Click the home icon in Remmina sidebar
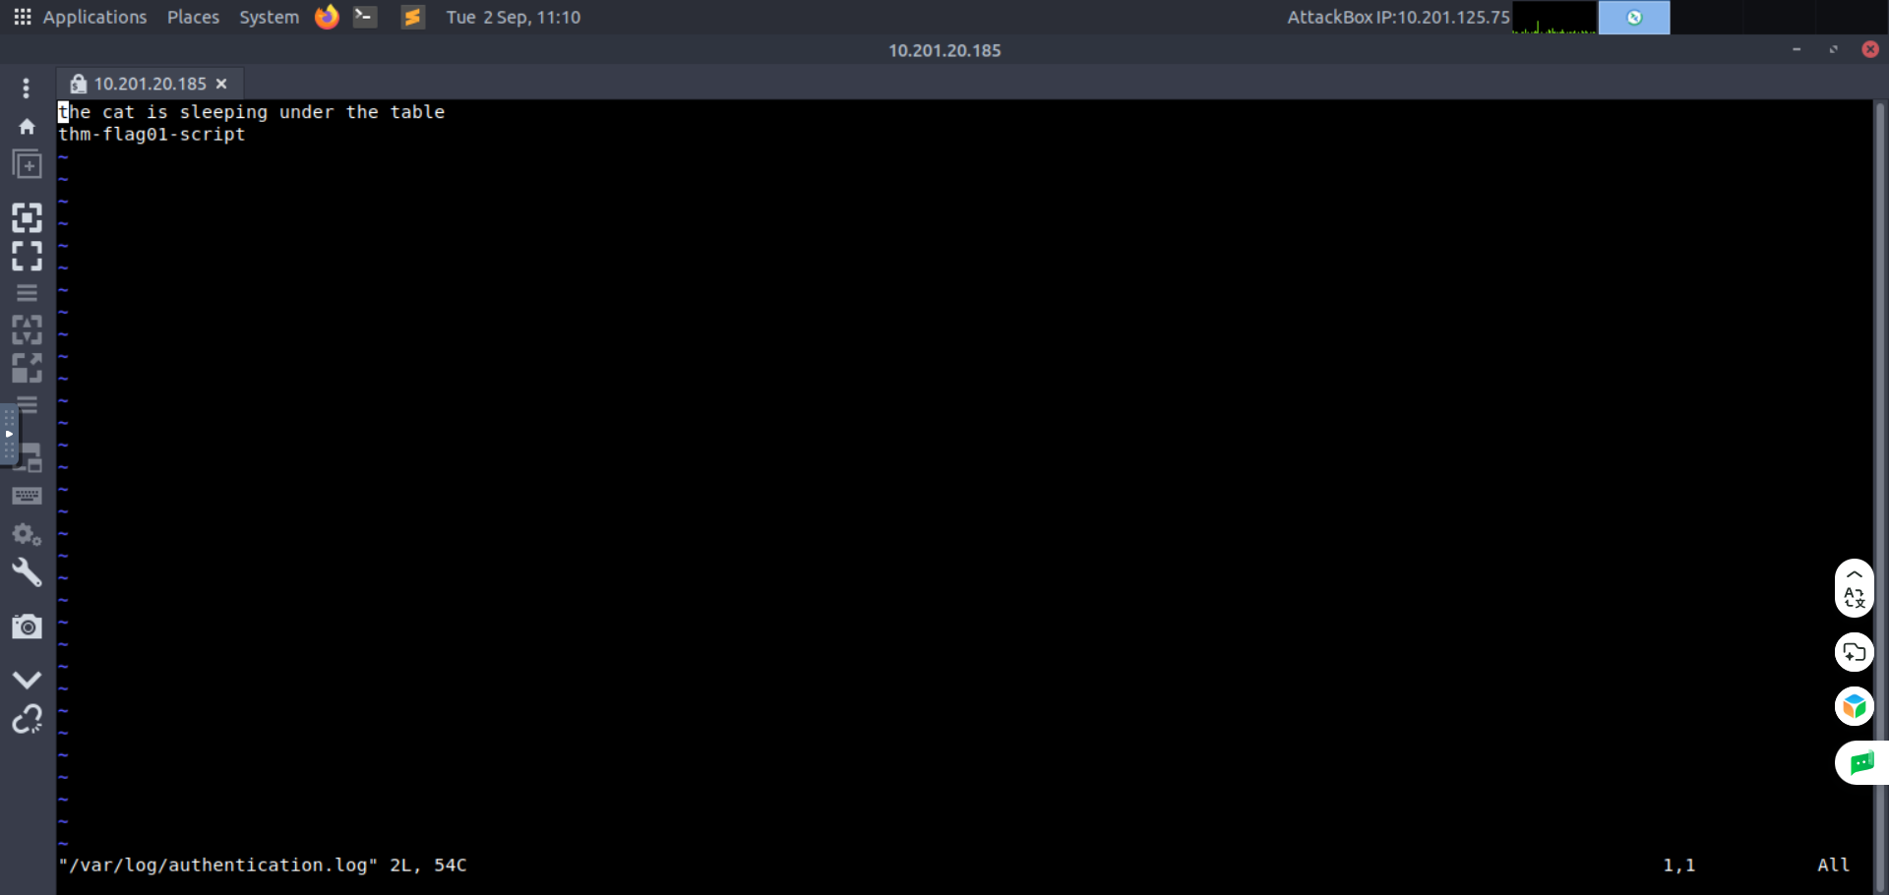 click(x=27, y=127)
